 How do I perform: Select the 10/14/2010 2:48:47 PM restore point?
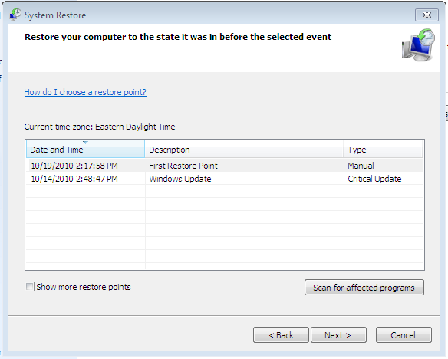(225, 179)
